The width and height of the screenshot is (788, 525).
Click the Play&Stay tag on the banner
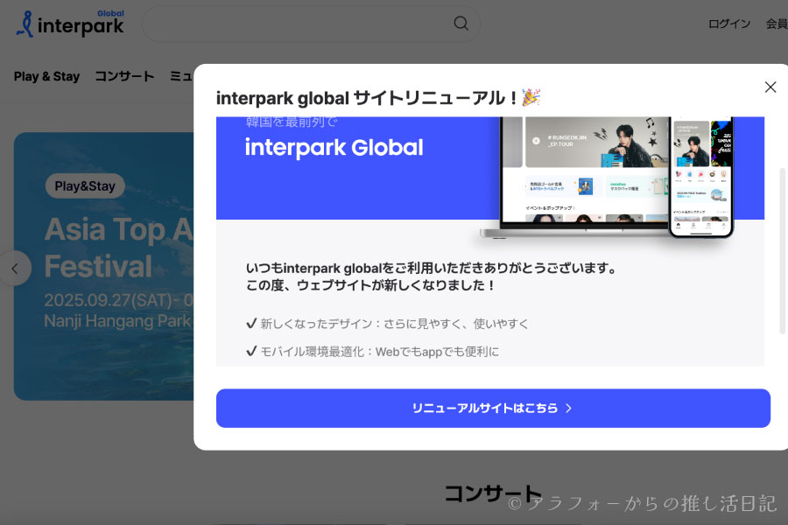tap(85, 185)
